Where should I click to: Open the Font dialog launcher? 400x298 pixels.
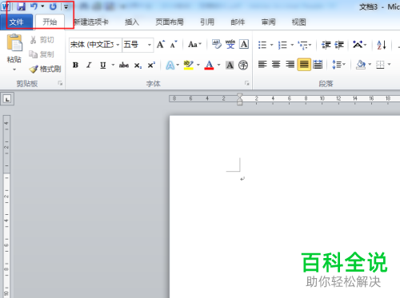point(247,84)
